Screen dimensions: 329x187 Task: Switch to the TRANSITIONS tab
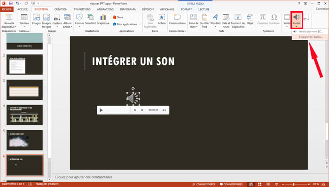click(x=82, y=9)
